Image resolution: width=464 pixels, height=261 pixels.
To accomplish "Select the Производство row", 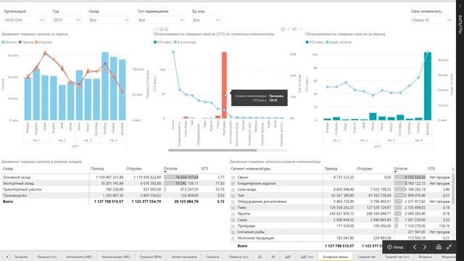I will [113, 196].
